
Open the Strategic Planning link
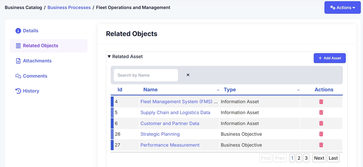point(160,134)
